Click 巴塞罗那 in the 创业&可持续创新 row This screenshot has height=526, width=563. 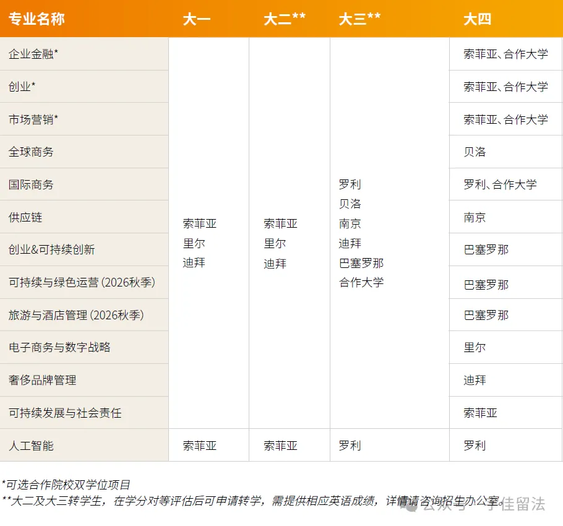click(486, 249)
